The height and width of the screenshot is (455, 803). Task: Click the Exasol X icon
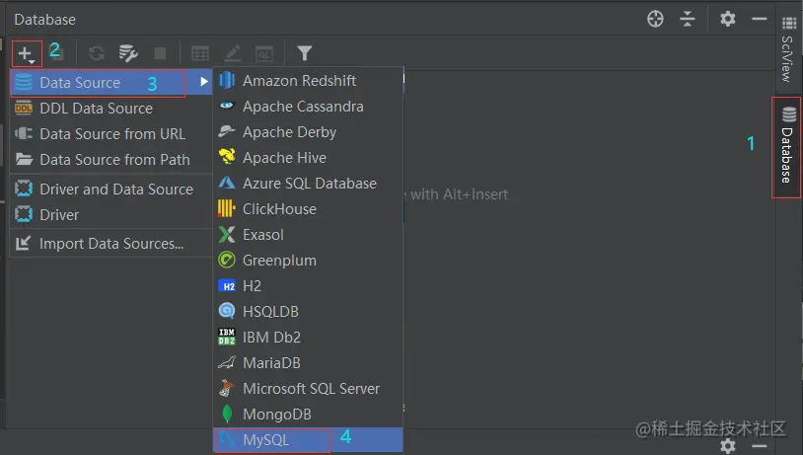pyautogui.click(x=226, y=234)
